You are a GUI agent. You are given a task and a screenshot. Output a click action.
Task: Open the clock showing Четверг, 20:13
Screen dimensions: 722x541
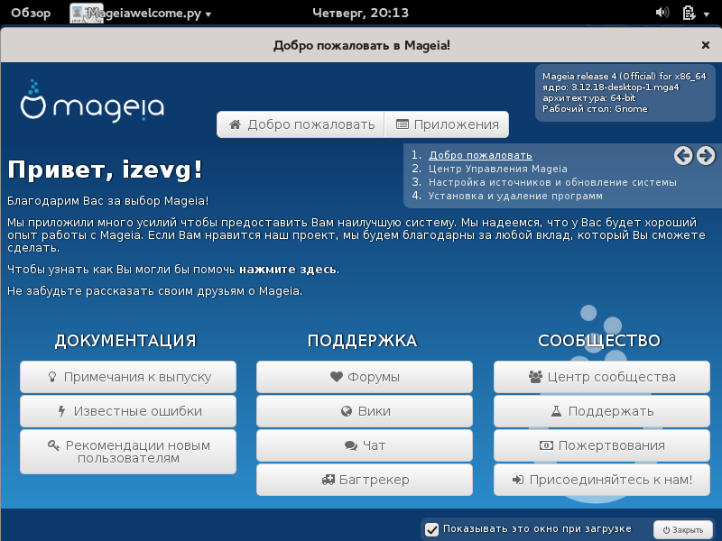pos(360,13)
